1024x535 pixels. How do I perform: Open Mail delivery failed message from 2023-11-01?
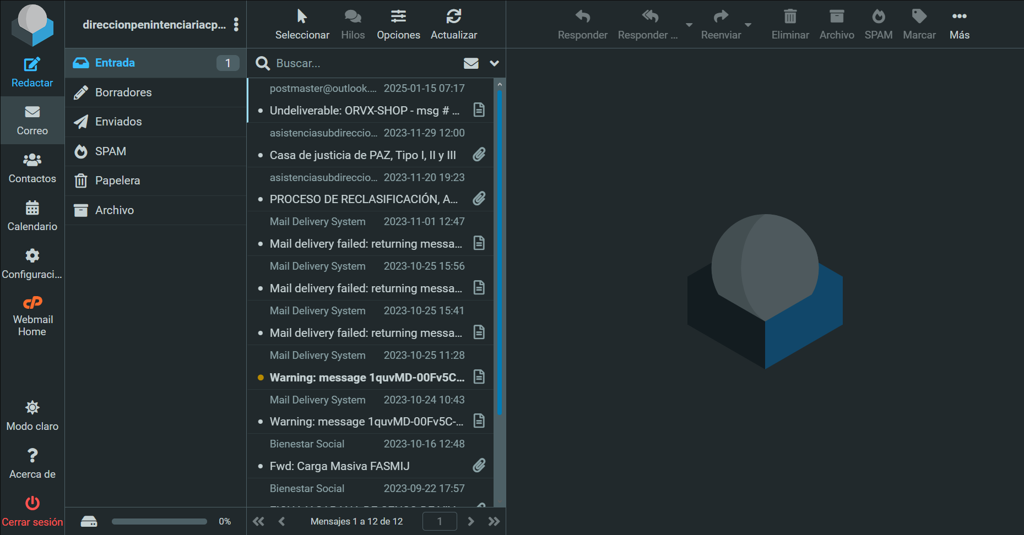366,244
